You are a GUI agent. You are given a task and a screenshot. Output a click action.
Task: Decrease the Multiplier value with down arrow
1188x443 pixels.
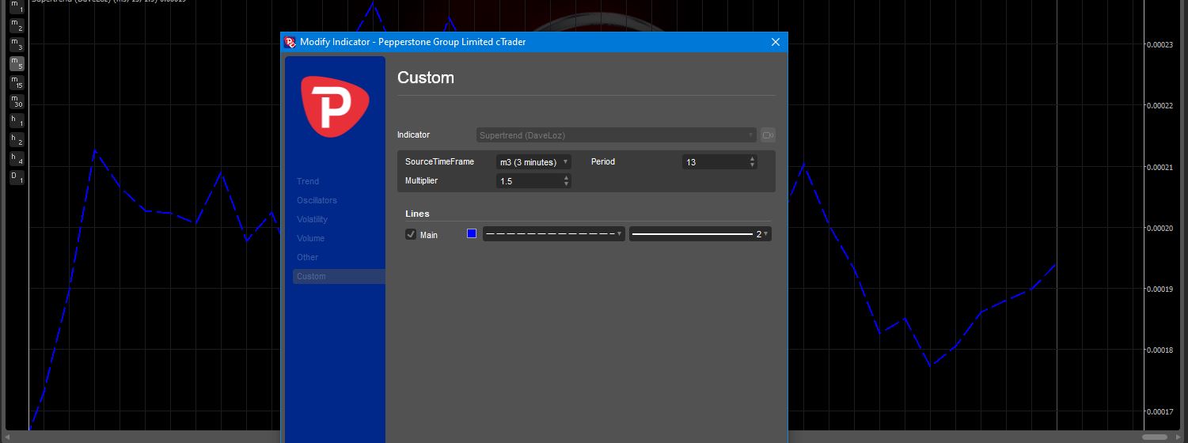click(566, 184)
